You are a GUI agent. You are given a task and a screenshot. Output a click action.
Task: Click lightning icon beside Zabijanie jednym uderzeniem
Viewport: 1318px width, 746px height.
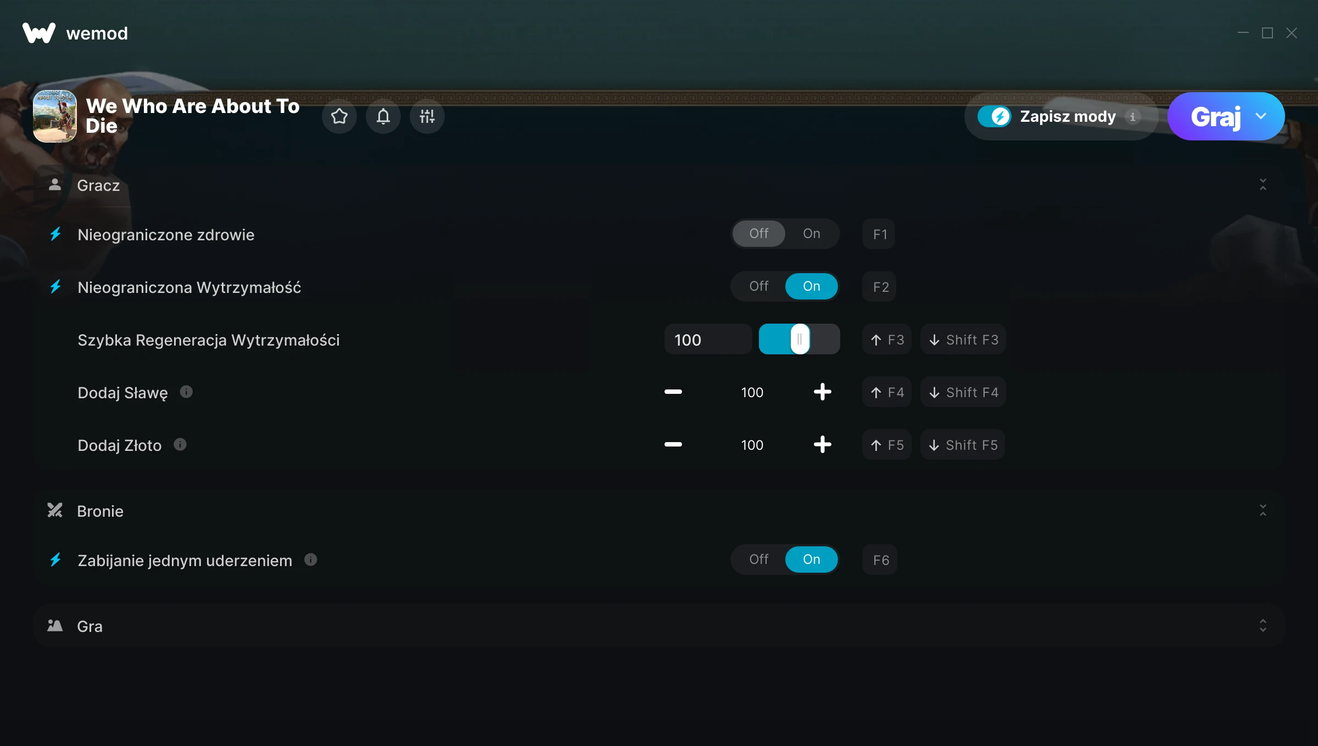click(55, 560)
